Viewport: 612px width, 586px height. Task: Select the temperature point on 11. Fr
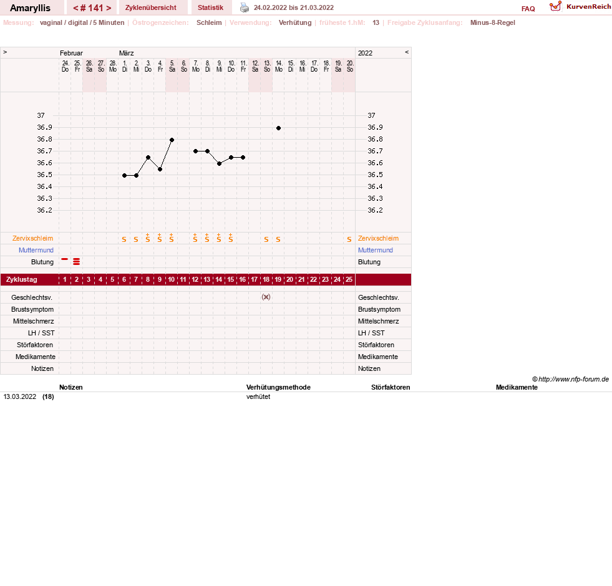coord(243,158)
